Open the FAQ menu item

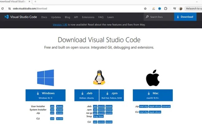coord(101,17)
